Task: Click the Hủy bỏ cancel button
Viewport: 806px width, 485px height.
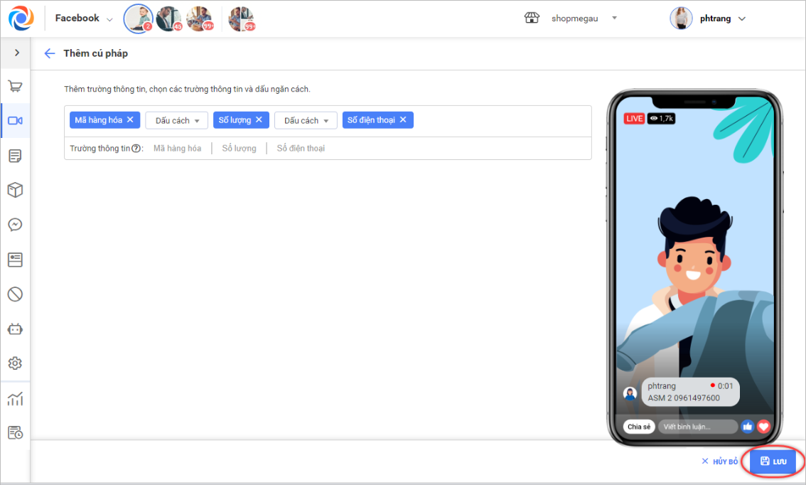Action: click(x=719, y=462)
